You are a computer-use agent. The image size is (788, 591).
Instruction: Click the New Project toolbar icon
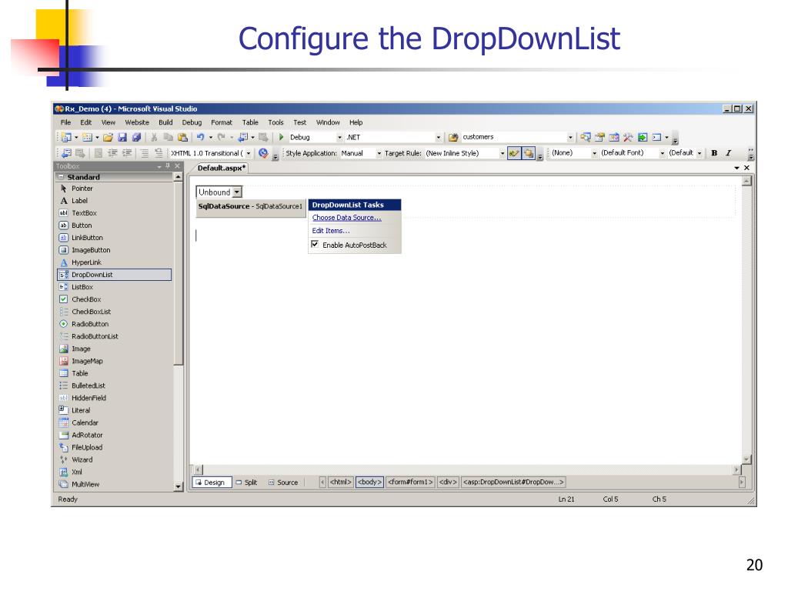[x=66, y=137]
